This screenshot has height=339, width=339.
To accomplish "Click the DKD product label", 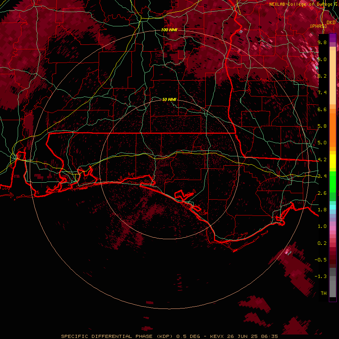I will point(331,23).
